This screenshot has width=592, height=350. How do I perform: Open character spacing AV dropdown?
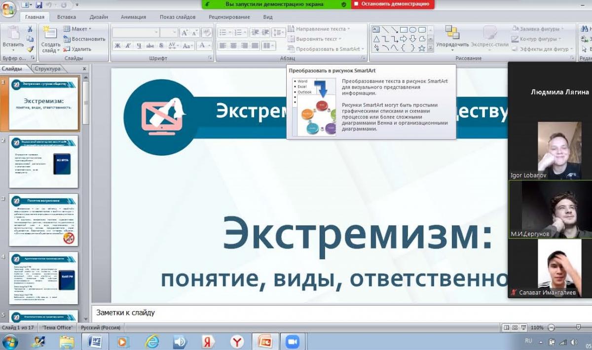[x=173, y=46]
